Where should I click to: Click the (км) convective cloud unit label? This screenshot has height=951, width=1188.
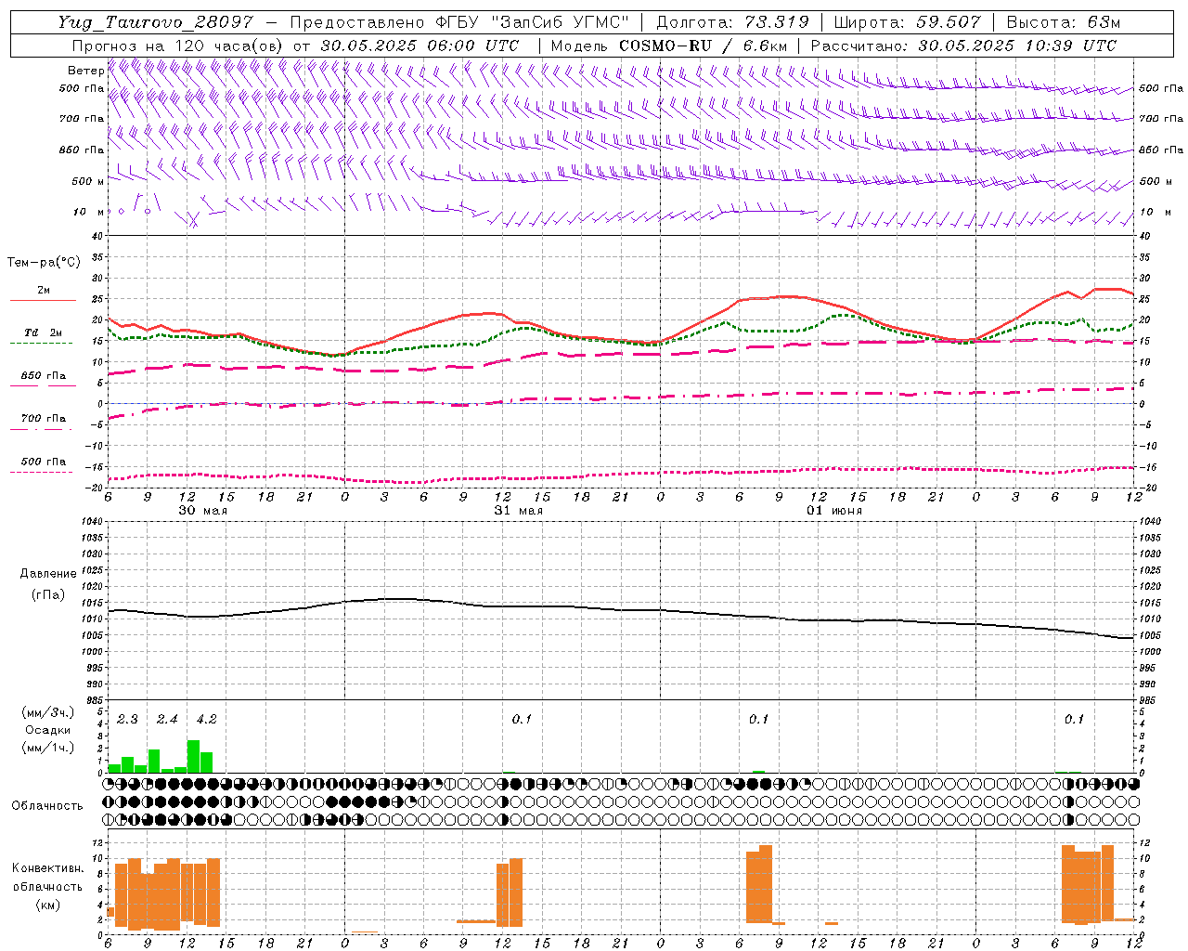tap(47, 905)
